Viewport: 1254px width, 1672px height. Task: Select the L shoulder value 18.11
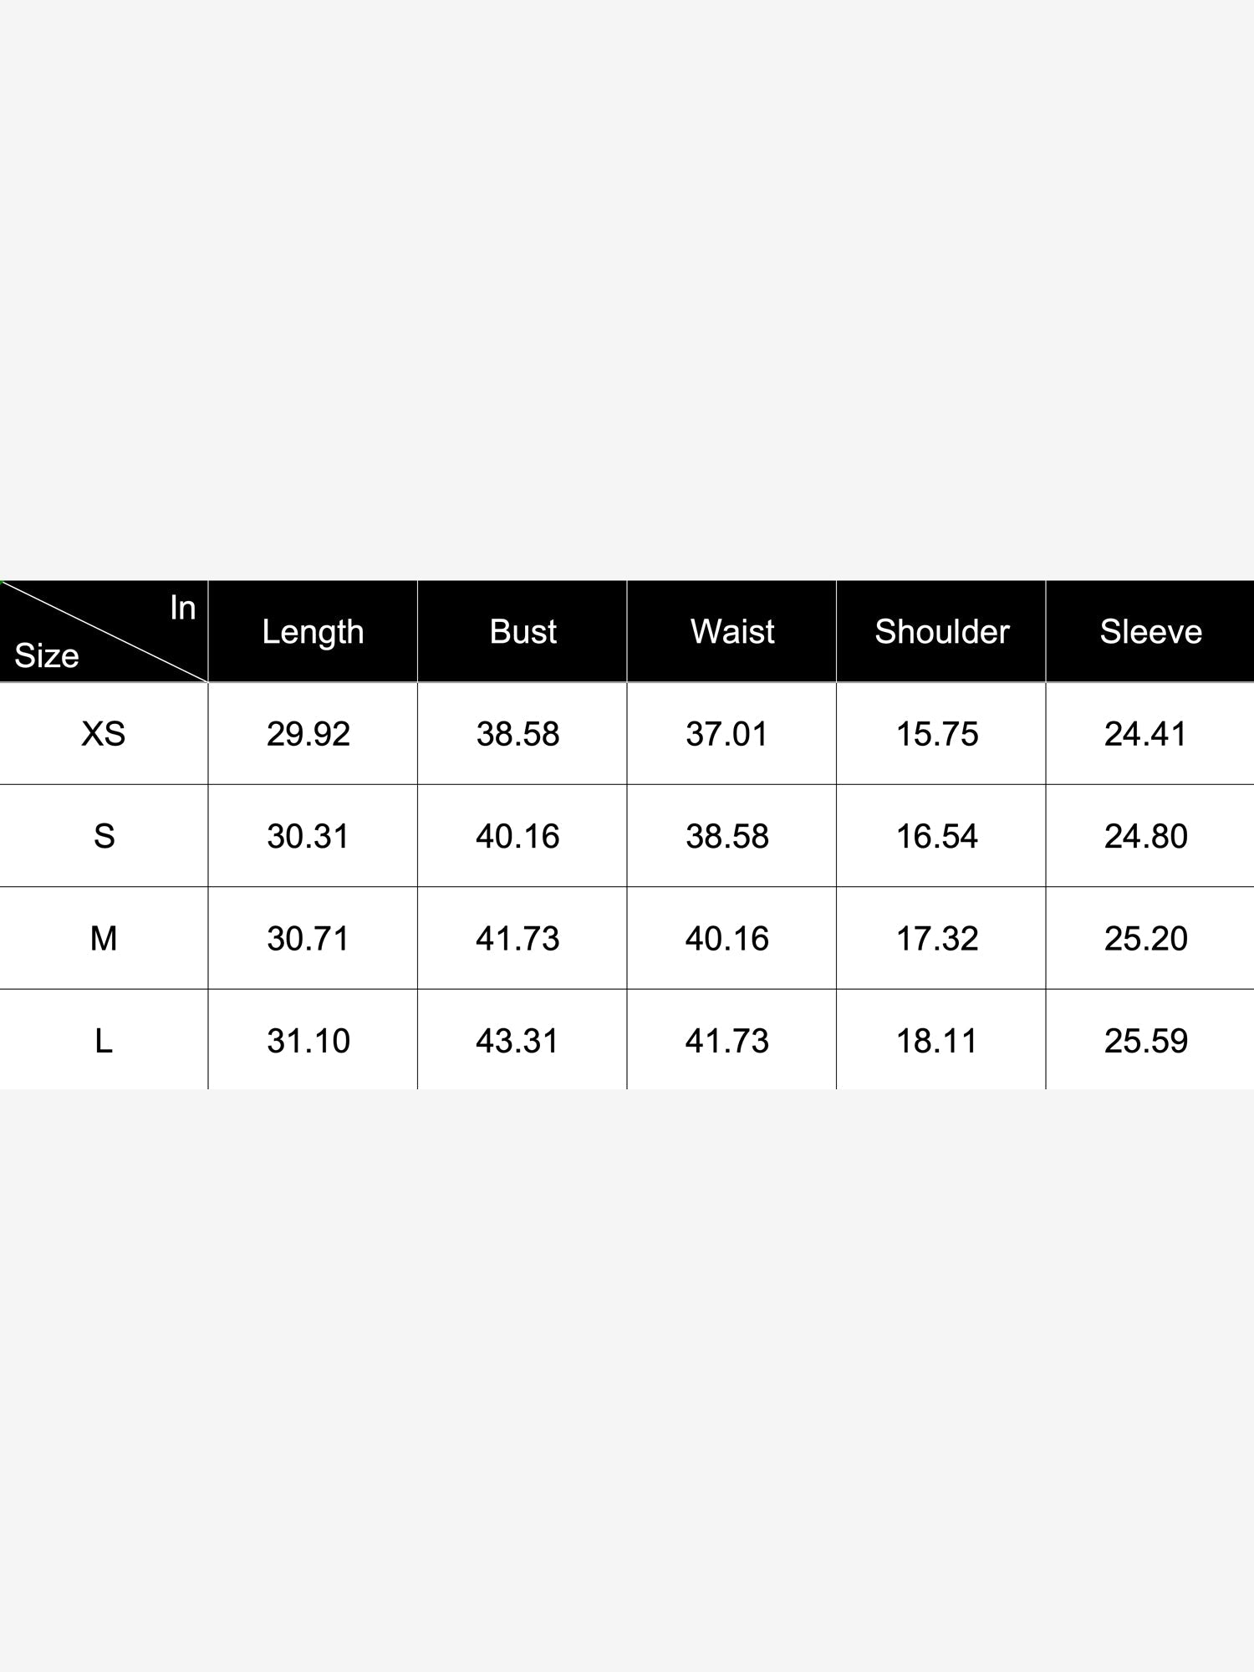pos(937,1041)
